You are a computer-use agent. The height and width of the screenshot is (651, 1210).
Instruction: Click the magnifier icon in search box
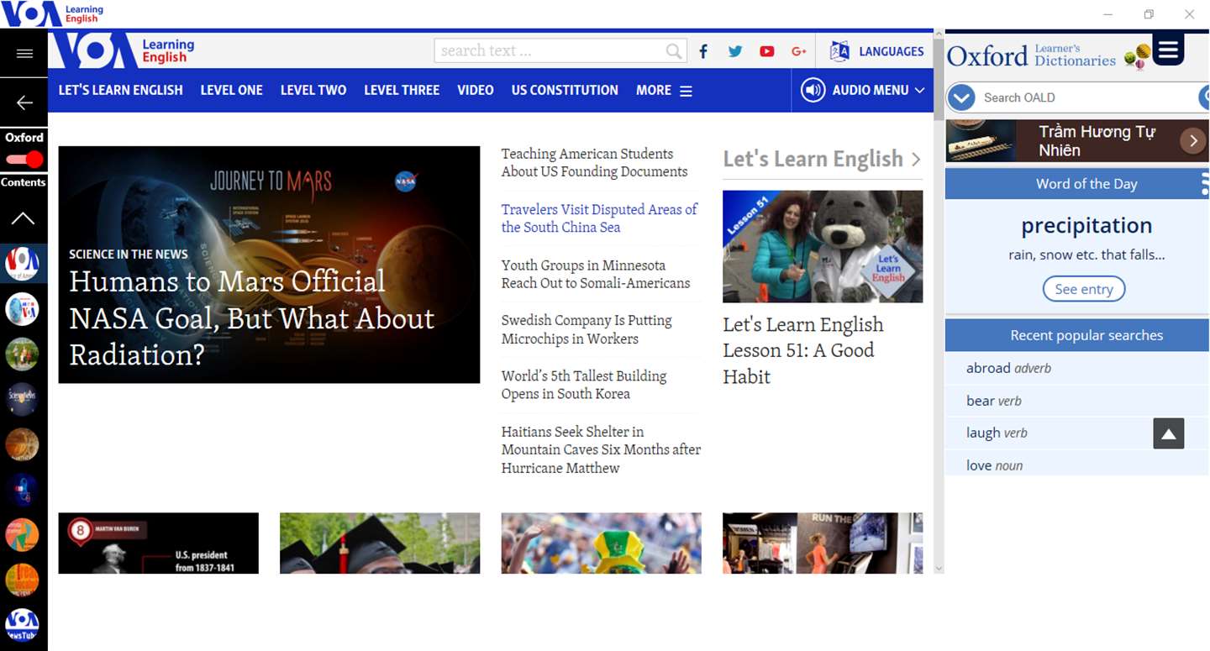pyautogui.click(x=673, y=51)
